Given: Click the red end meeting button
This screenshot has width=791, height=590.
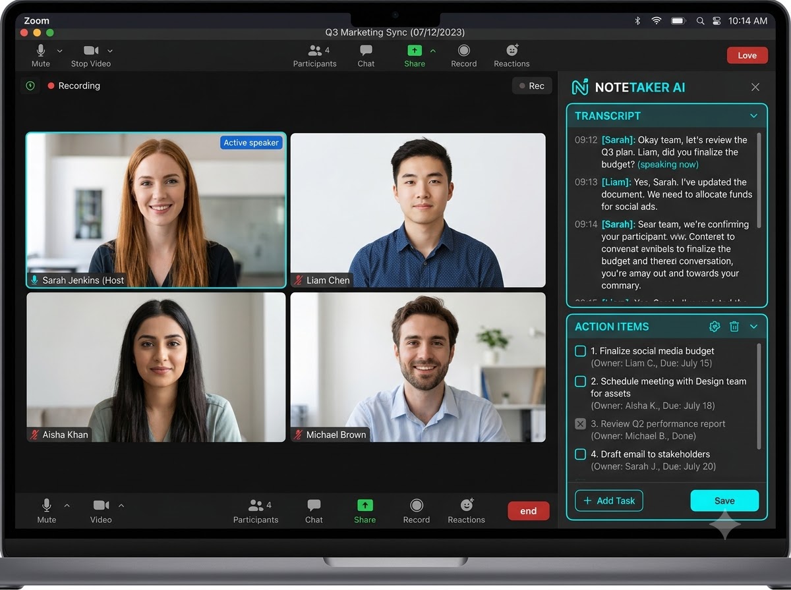Looking at the screenshot, I should (529, 511).
